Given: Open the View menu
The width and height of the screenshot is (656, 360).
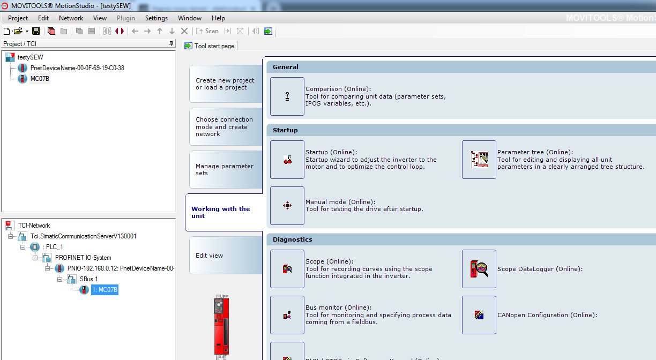Looking at the screenshot, I should (100, 18).
